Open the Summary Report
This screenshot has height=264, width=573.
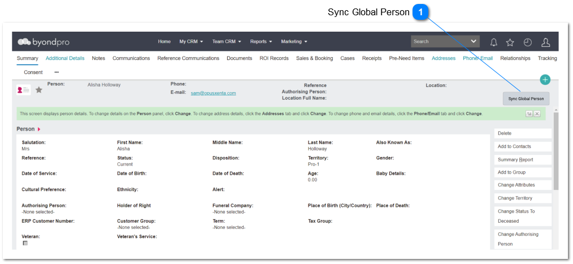523,160
